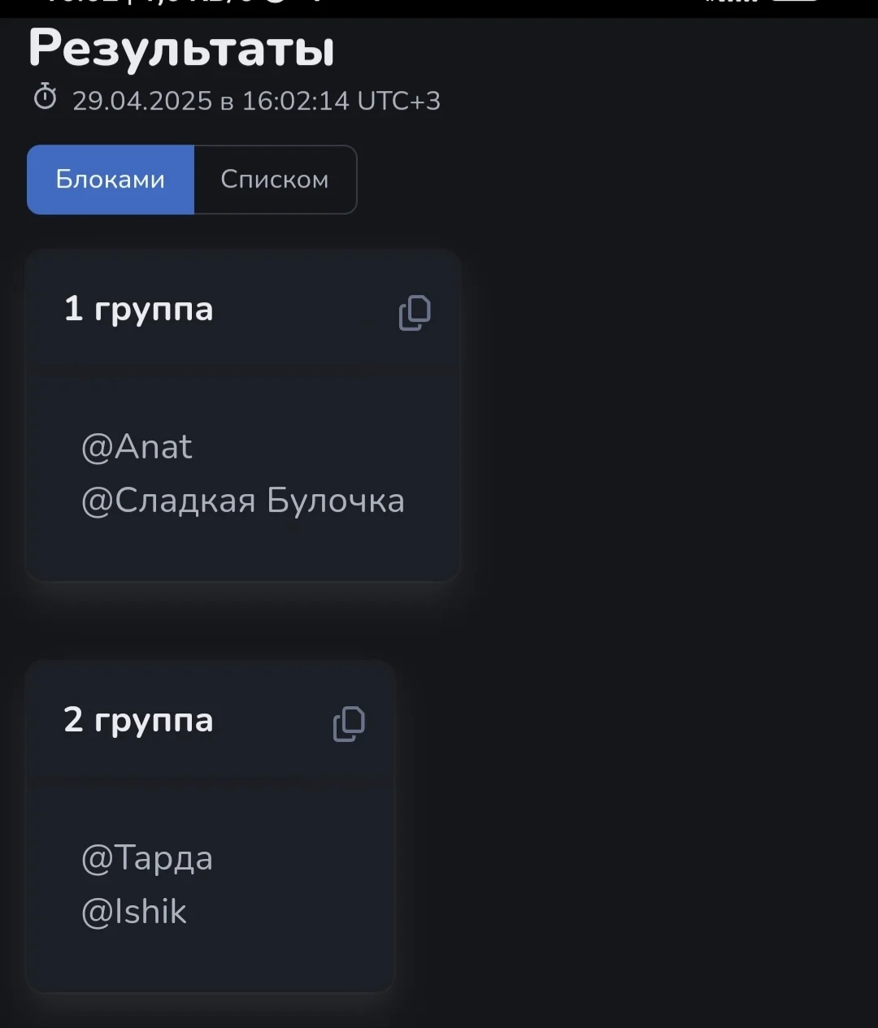Select the 1 группа card title
This screenshot has width=878, height=1028.
coord(138,309)
